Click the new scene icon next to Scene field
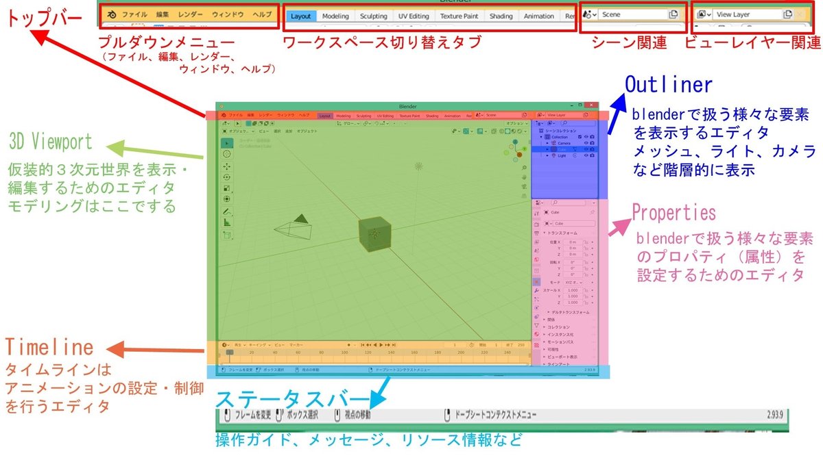823x462 pixels. pos(673,14)
